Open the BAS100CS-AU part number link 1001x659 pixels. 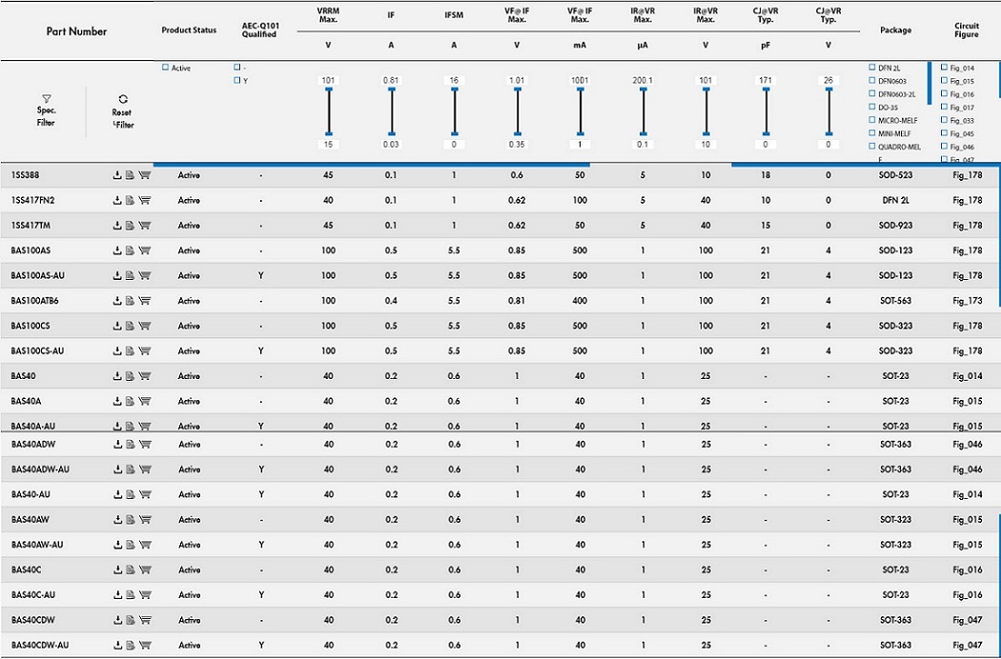coord(37,350)
